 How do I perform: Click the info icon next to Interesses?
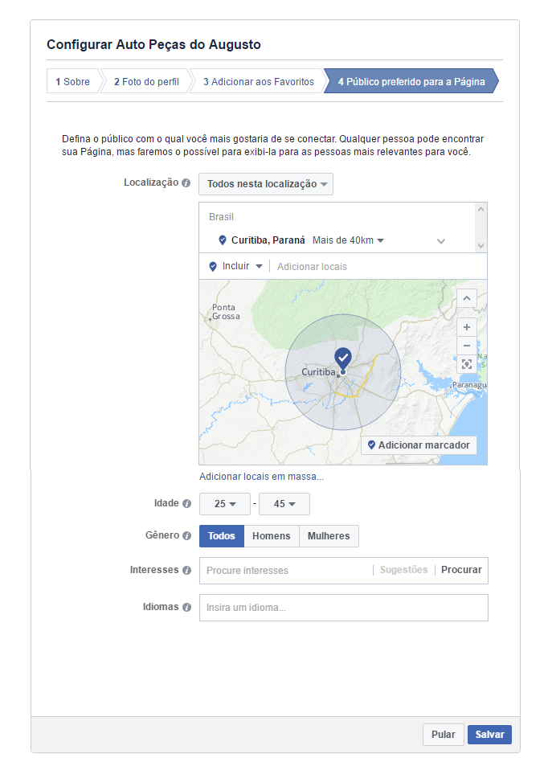coord(186,571)
